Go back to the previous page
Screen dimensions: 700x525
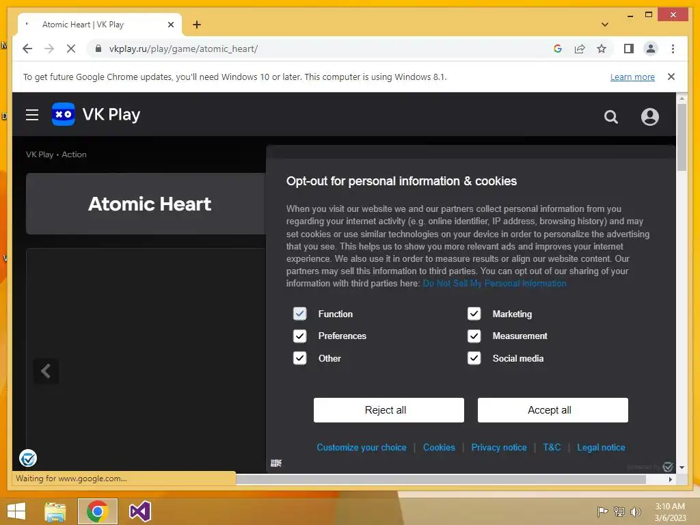(27, 49)
